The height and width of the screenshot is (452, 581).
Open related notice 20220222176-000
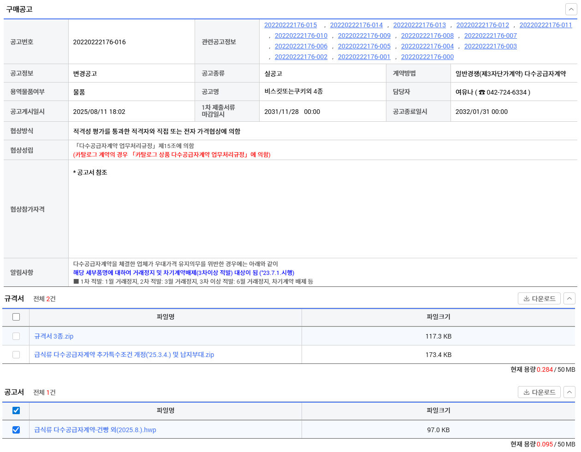[x=427, y=57]
